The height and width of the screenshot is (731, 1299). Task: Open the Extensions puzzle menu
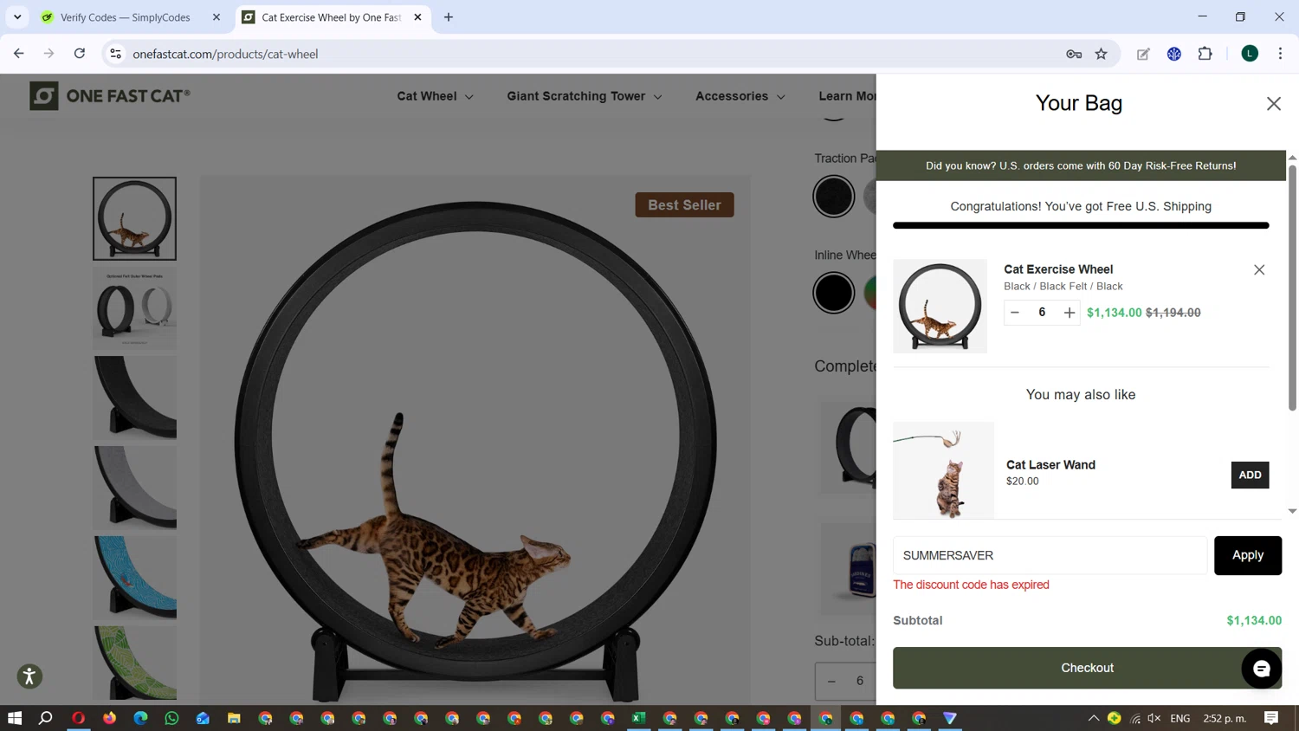(x=1205, y=54)
